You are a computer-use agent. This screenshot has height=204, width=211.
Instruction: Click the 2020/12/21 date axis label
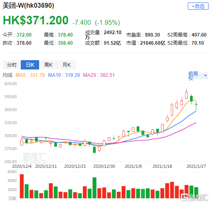(75, 166)
